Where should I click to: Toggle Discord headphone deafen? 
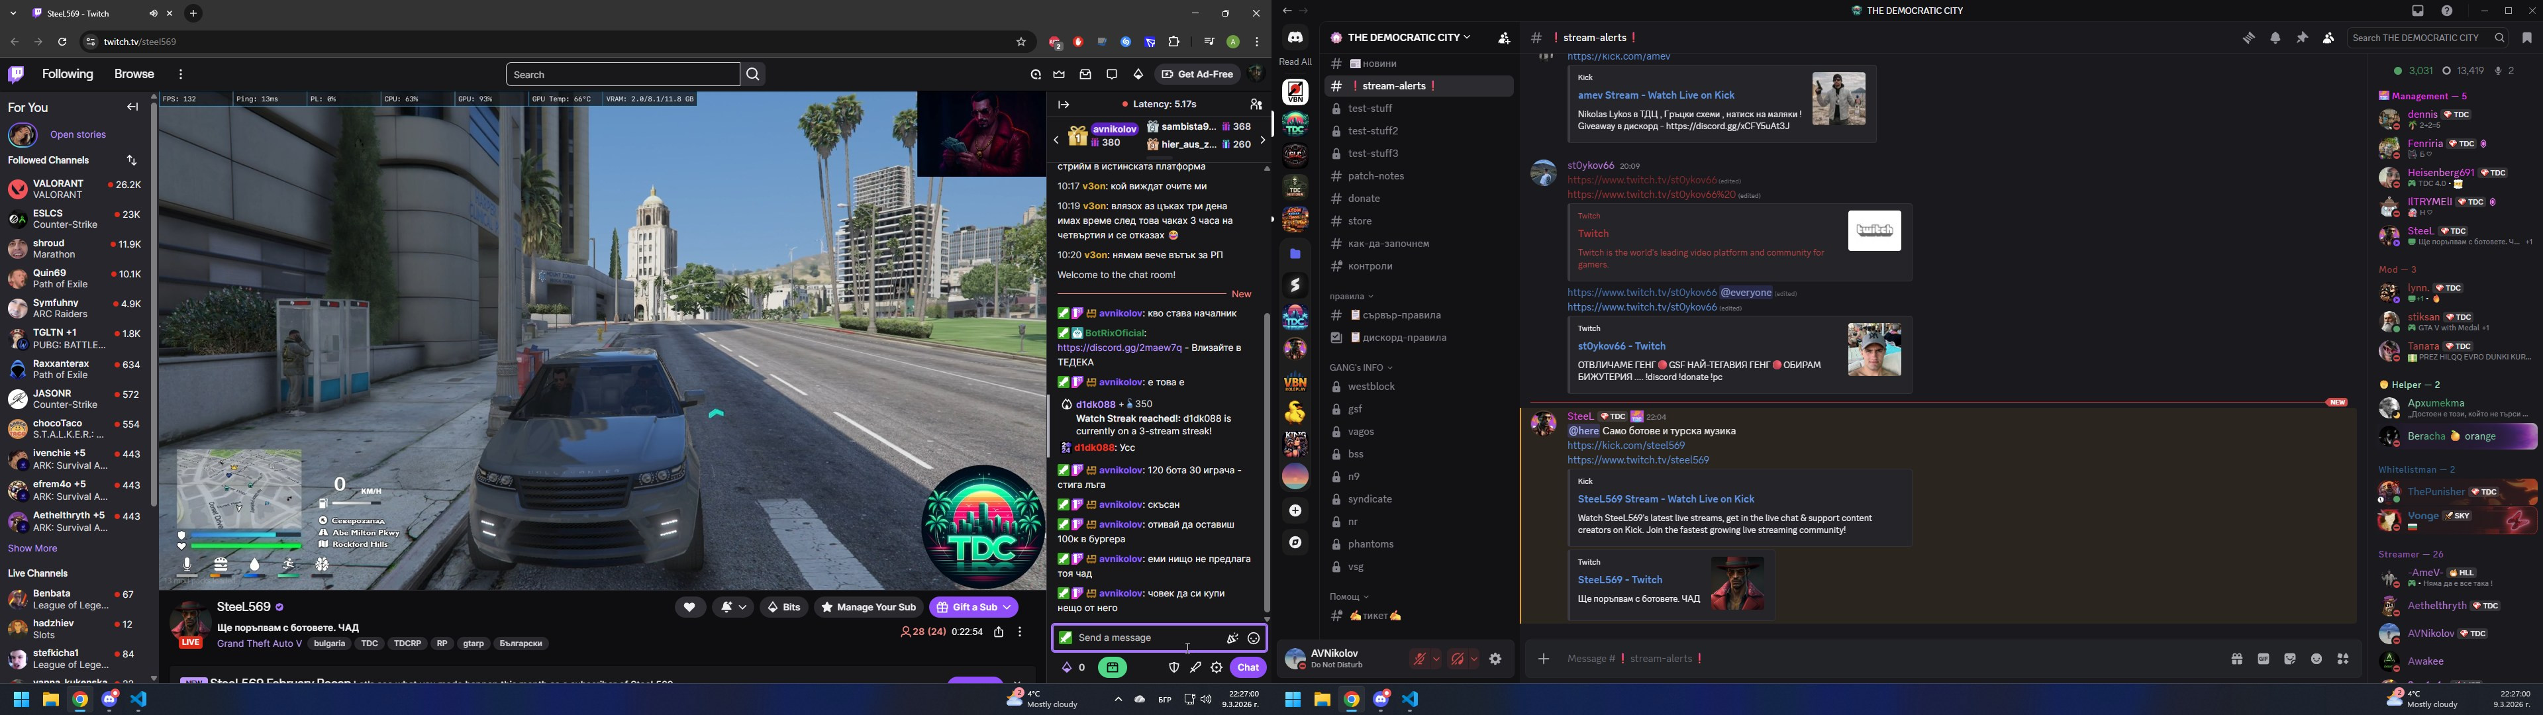click(1457, 659)
